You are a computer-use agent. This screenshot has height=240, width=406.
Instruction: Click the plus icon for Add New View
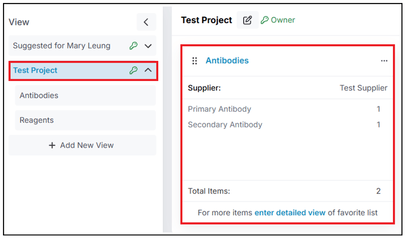pos(52,145)
